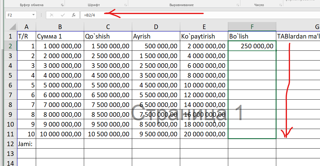The image size is (320, 166).
Task: Click the Ko`paytirish cell 8 000 000,00
Action: point(204,75)
